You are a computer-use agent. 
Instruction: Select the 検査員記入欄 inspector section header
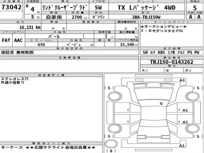tap(51, 75)
